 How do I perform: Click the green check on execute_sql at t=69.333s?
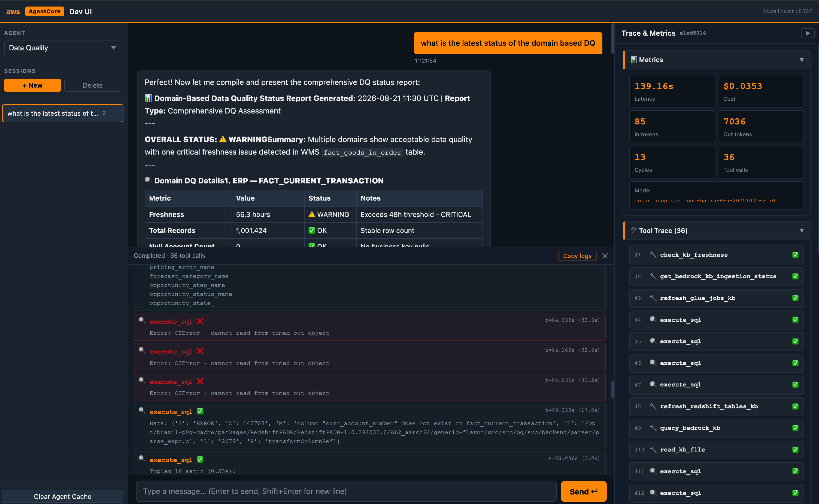200,411
